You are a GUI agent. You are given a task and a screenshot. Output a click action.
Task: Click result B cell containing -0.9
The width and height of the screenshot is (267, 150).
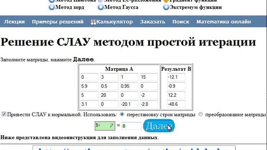point(176,86)
